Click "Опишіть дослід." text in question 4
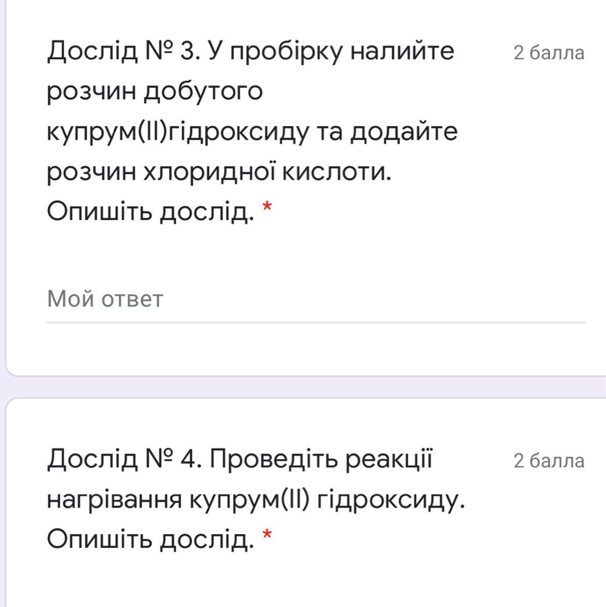606x607 pixels. click(150, 540)
